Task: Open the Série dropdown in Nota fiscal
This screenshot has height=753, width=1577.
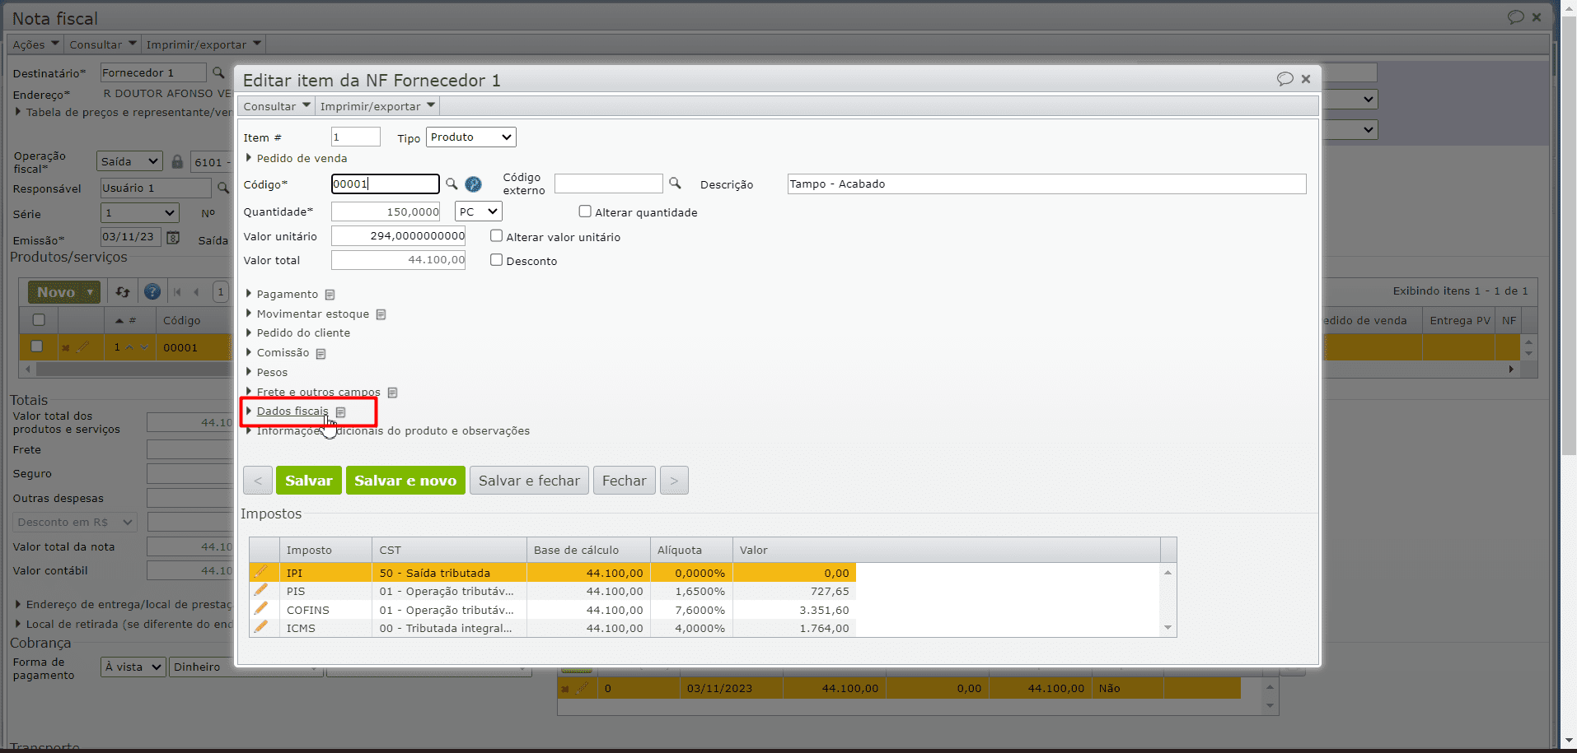Action: pos(139,213)
